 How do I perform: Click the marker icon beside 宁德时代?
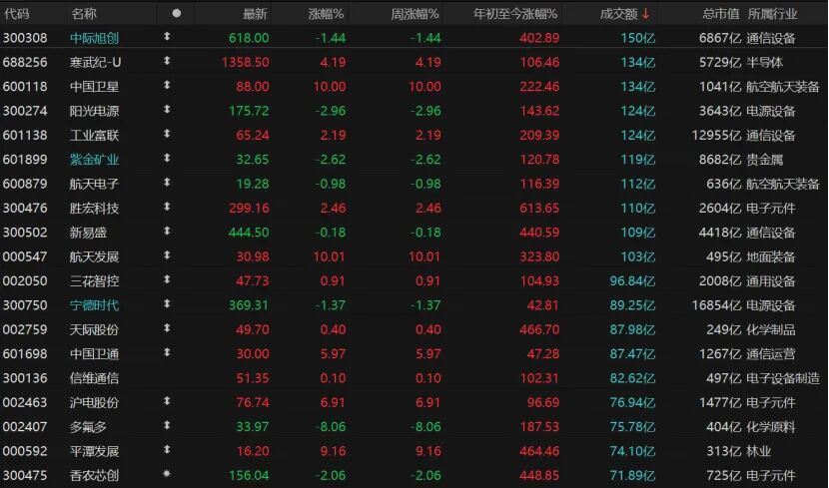[167, 305]
